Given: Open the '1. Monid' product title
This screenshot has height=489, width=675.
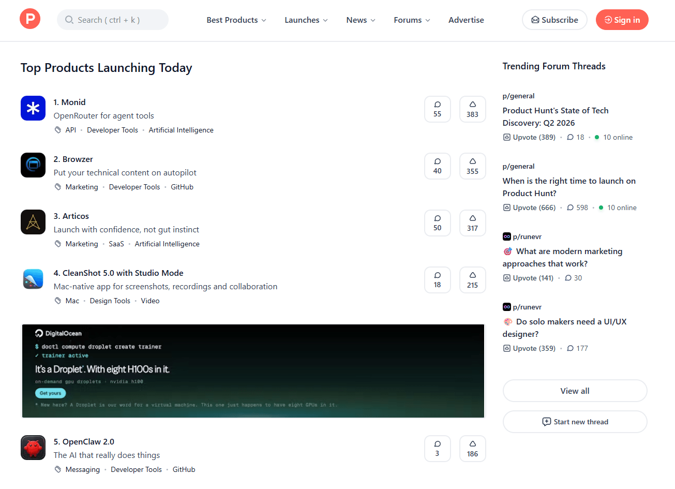Looking at the screenshot, I should tap(70, 102).
